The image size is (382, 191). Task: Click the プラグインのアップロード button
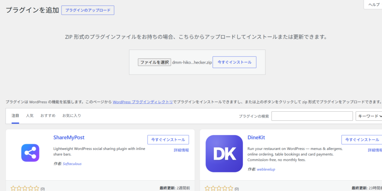coord(88,10)
